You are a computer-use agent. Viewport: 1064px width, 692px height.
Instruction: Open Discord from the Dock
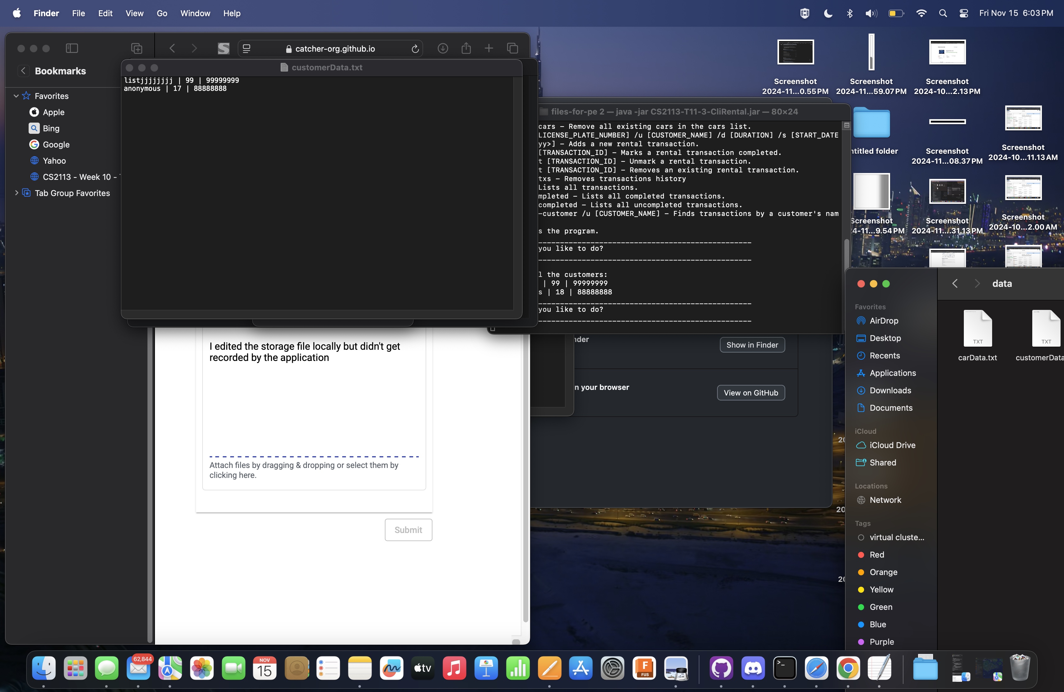pyautogui.click(x=753, y=668)
